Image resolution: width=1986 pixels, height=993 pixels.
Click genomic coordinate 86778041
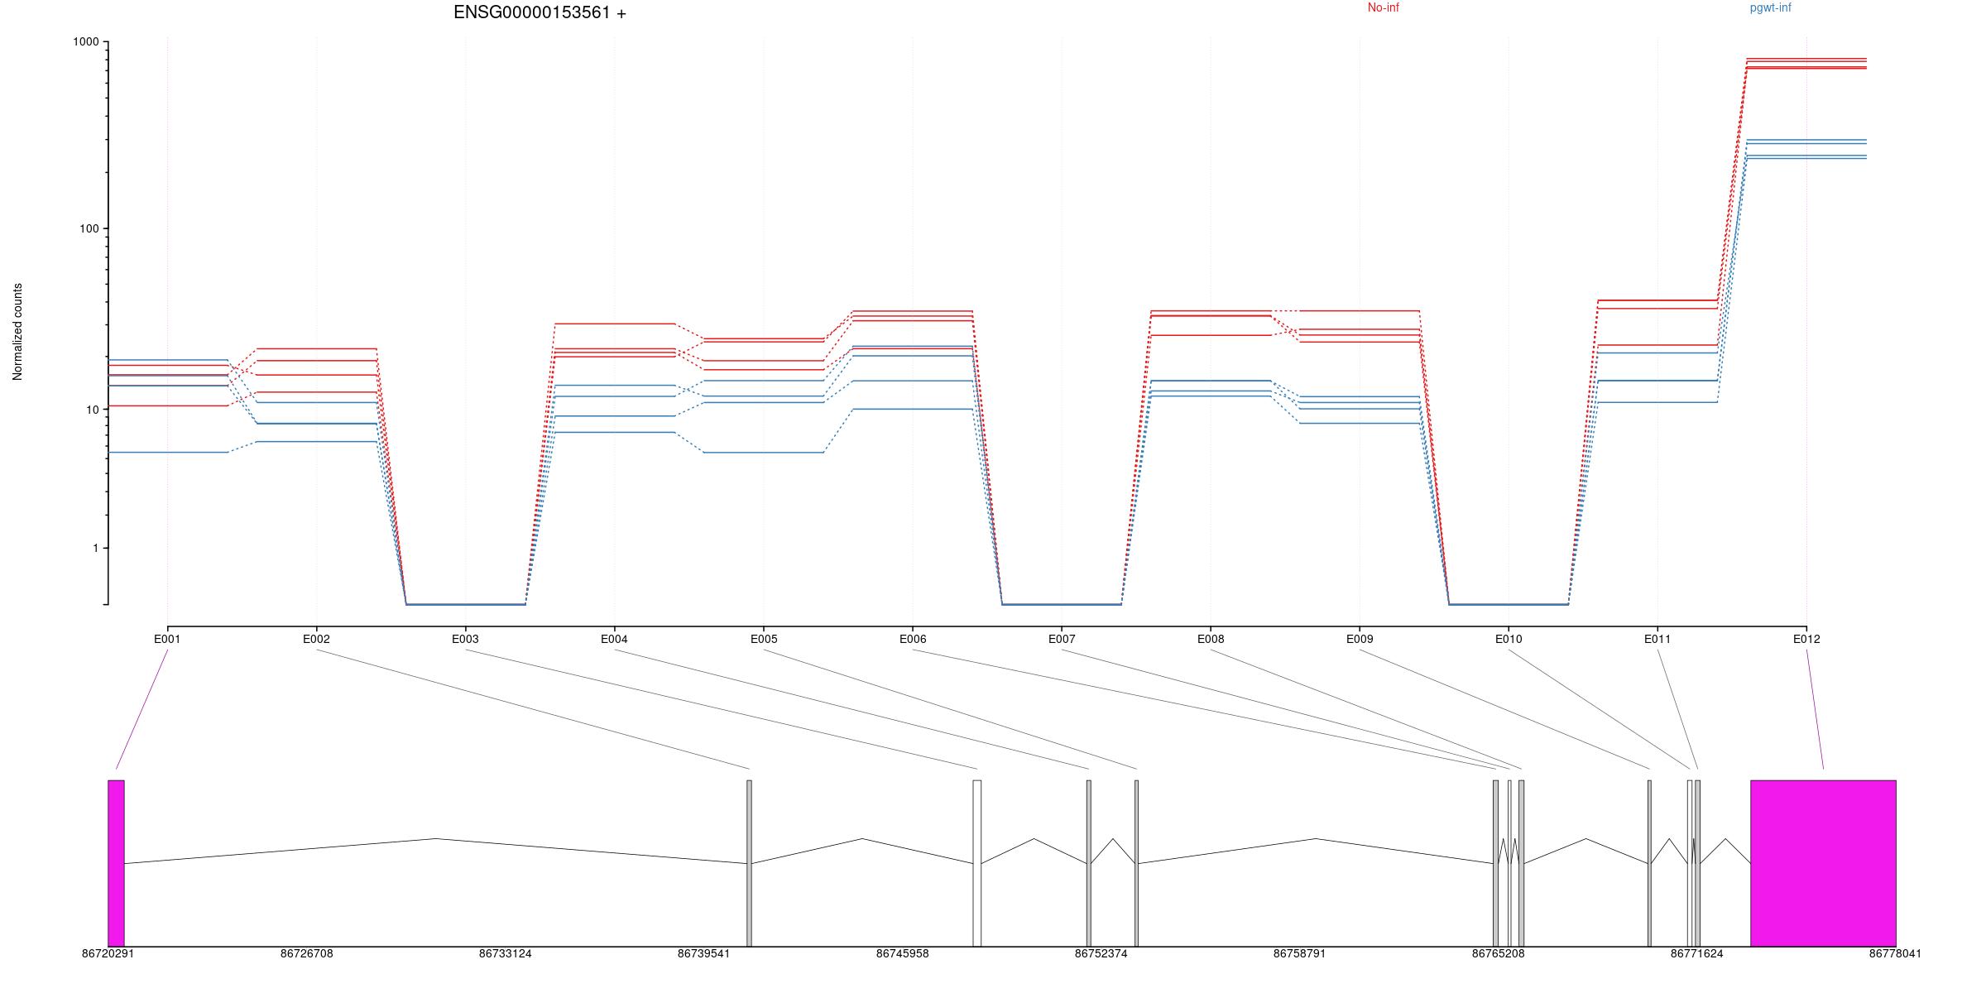point(1895,954)
